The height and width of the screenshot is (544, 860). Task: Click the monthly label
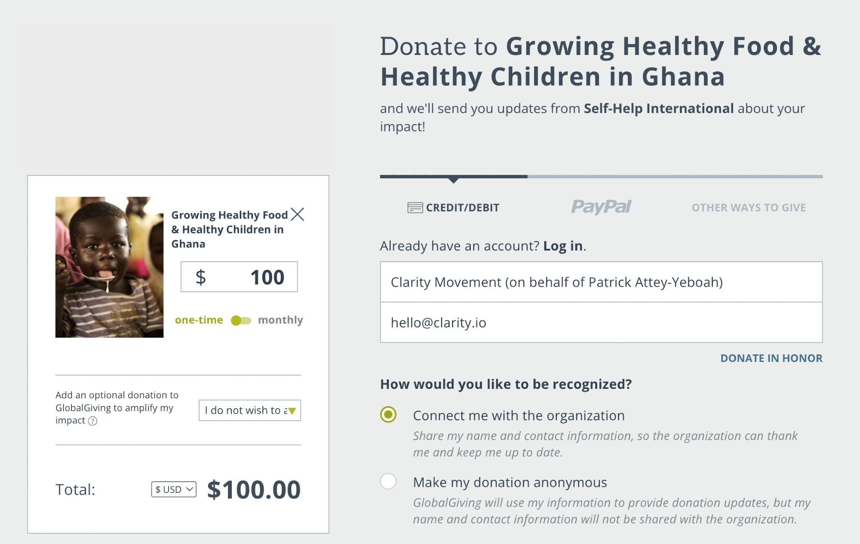(280, 320)
